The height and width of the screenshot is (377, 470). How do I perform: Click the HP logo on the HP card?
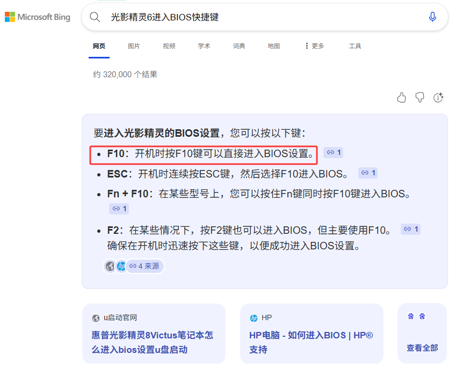[x=254, y=318]
